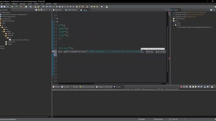The image size is (216, 121).
Task: Open the Source menu
Action: point(7,4)
